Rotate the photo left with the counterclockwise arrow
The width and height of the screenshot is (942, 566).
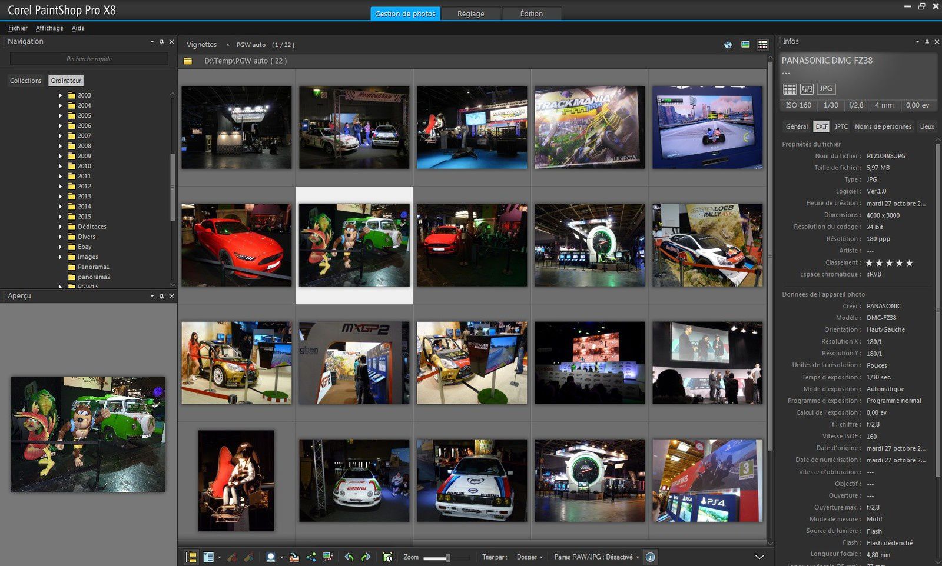point(349,557)
